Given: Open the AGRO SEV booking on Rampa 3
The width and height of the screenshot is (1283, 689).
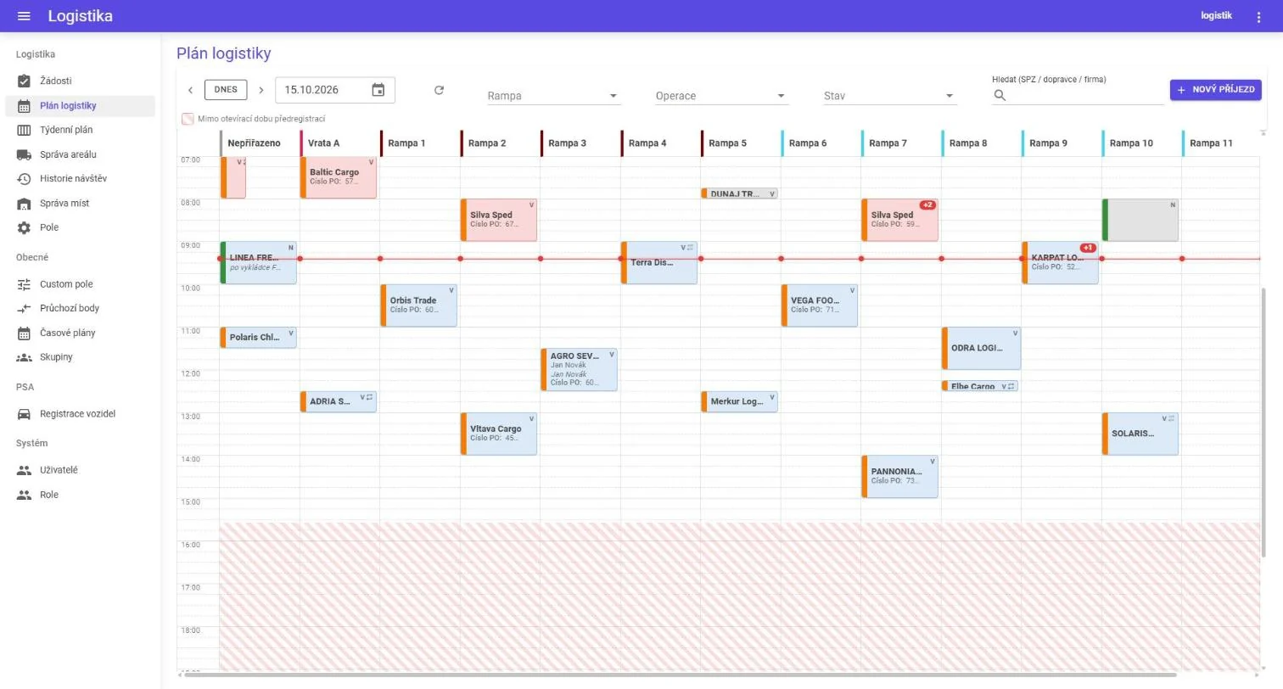Looking at the screenshot, I should [579, 369].
